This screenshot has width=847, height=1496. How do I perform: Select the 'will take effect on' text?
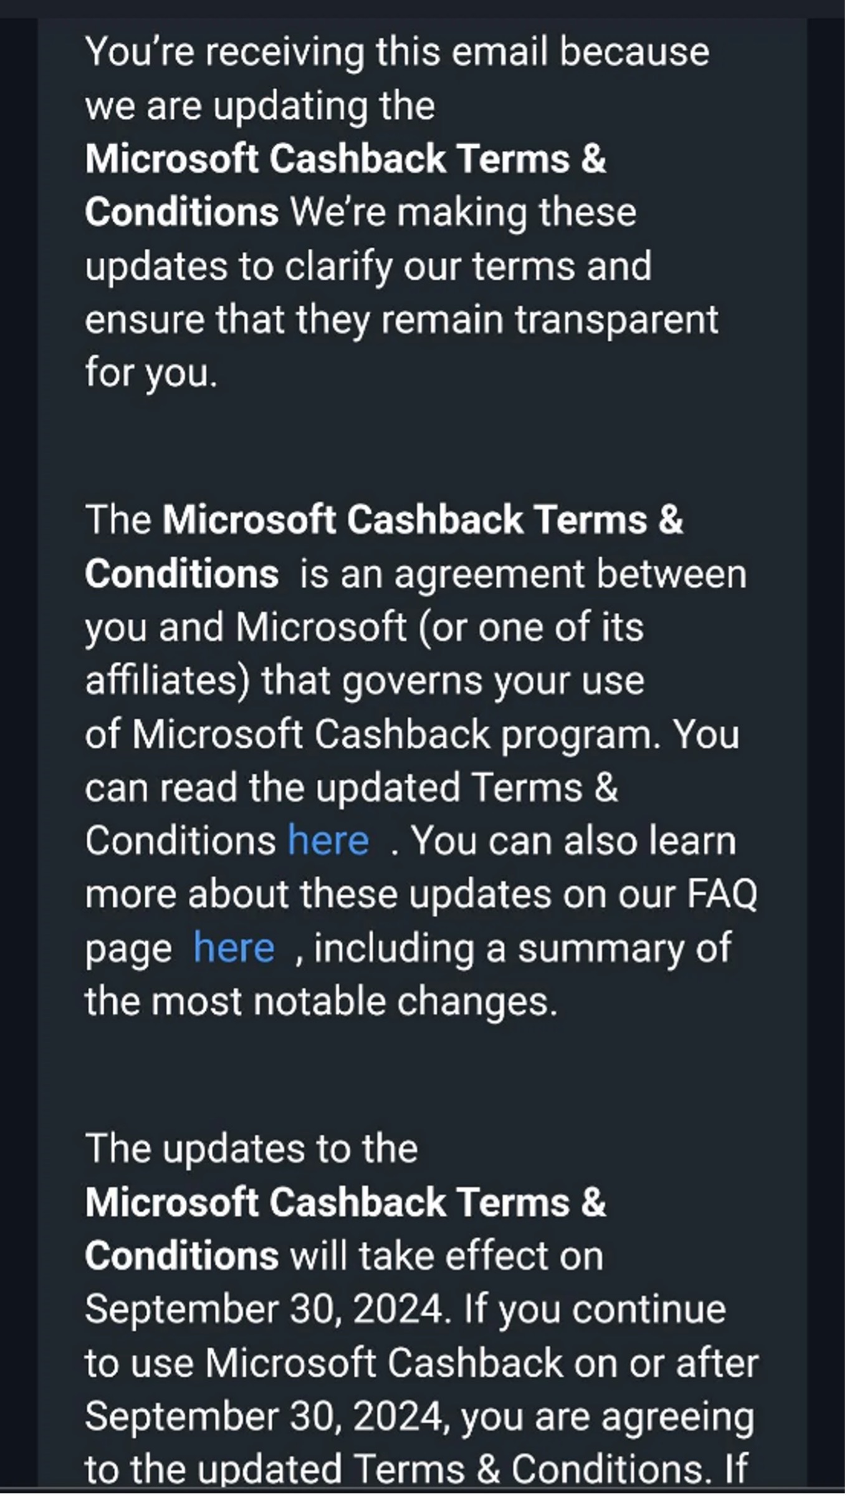(446, 1256)
